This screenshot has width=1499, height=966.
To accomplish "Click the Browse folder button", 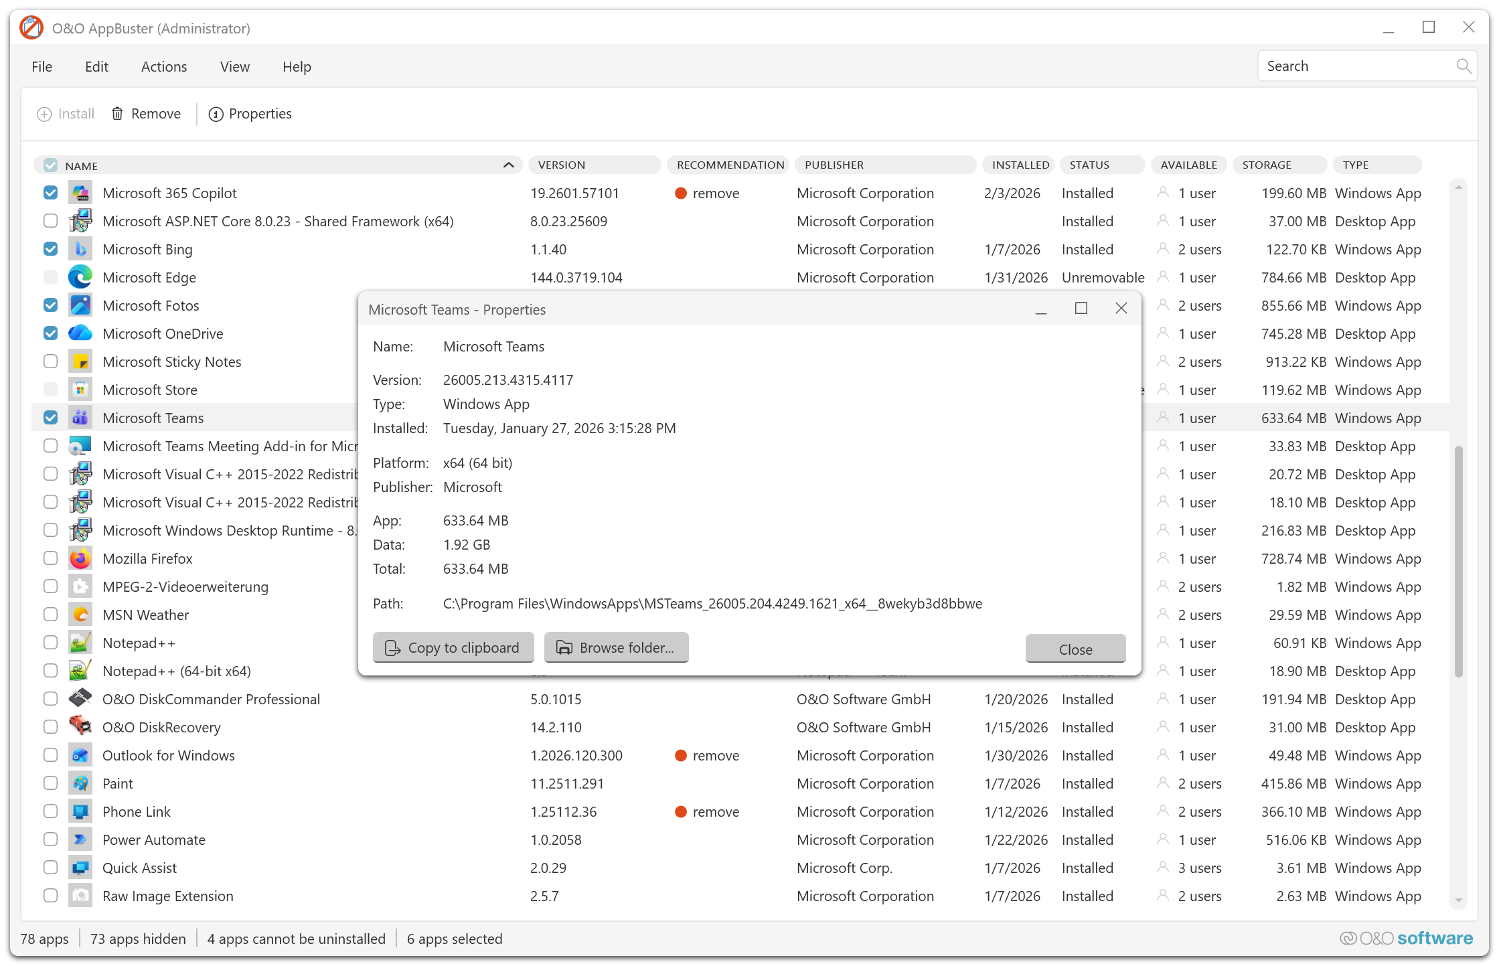I will click(x=616, y=647).
